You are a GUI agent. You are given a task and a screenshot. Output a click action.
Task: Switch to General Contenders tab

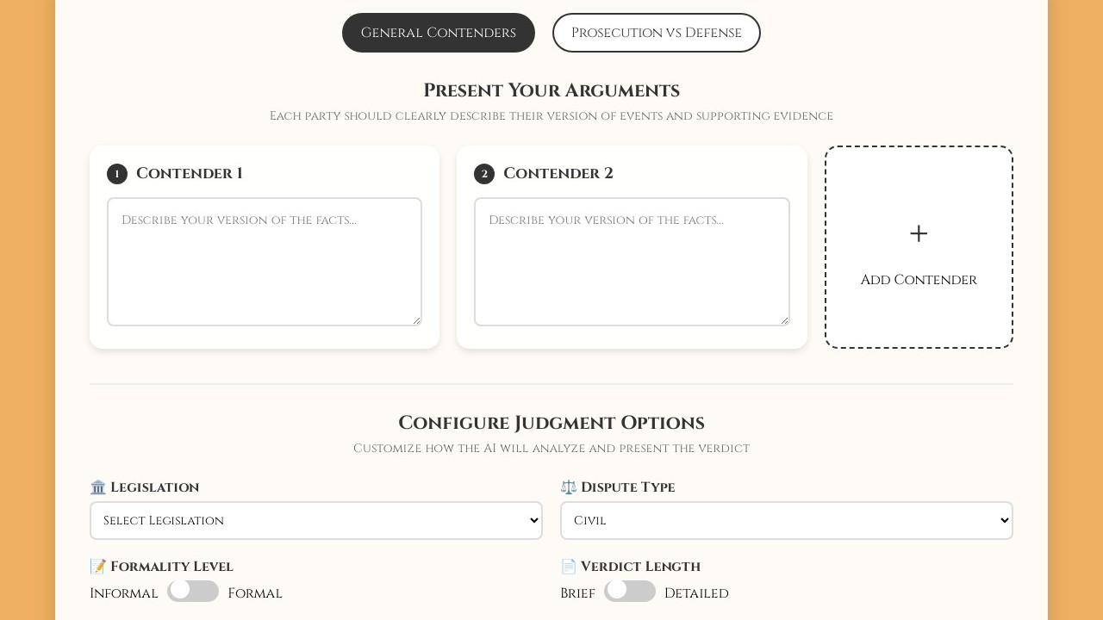click(x=439, y=33)
